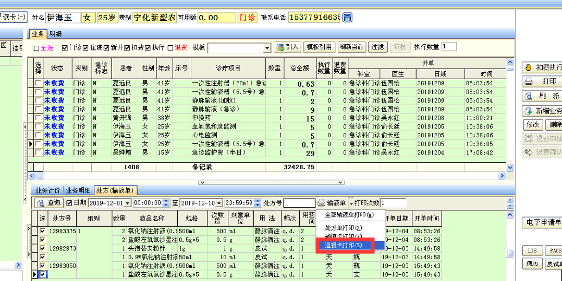Click the 模板引用 button
The image size is (562, 281).
[320, 47]
